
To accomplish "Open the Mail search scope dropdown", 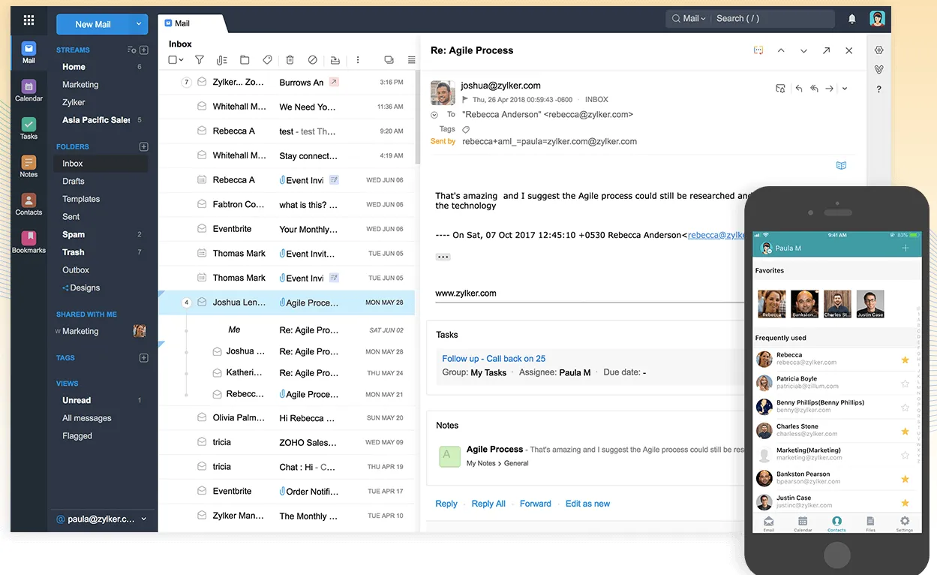I will pos(689,19).
